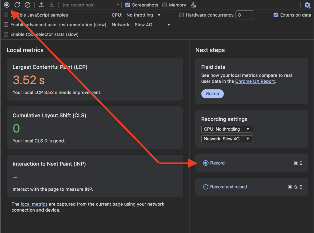Disable the Extension data checkbox
Viewport: 314px width, 233px height.
[x=276, y=15]
